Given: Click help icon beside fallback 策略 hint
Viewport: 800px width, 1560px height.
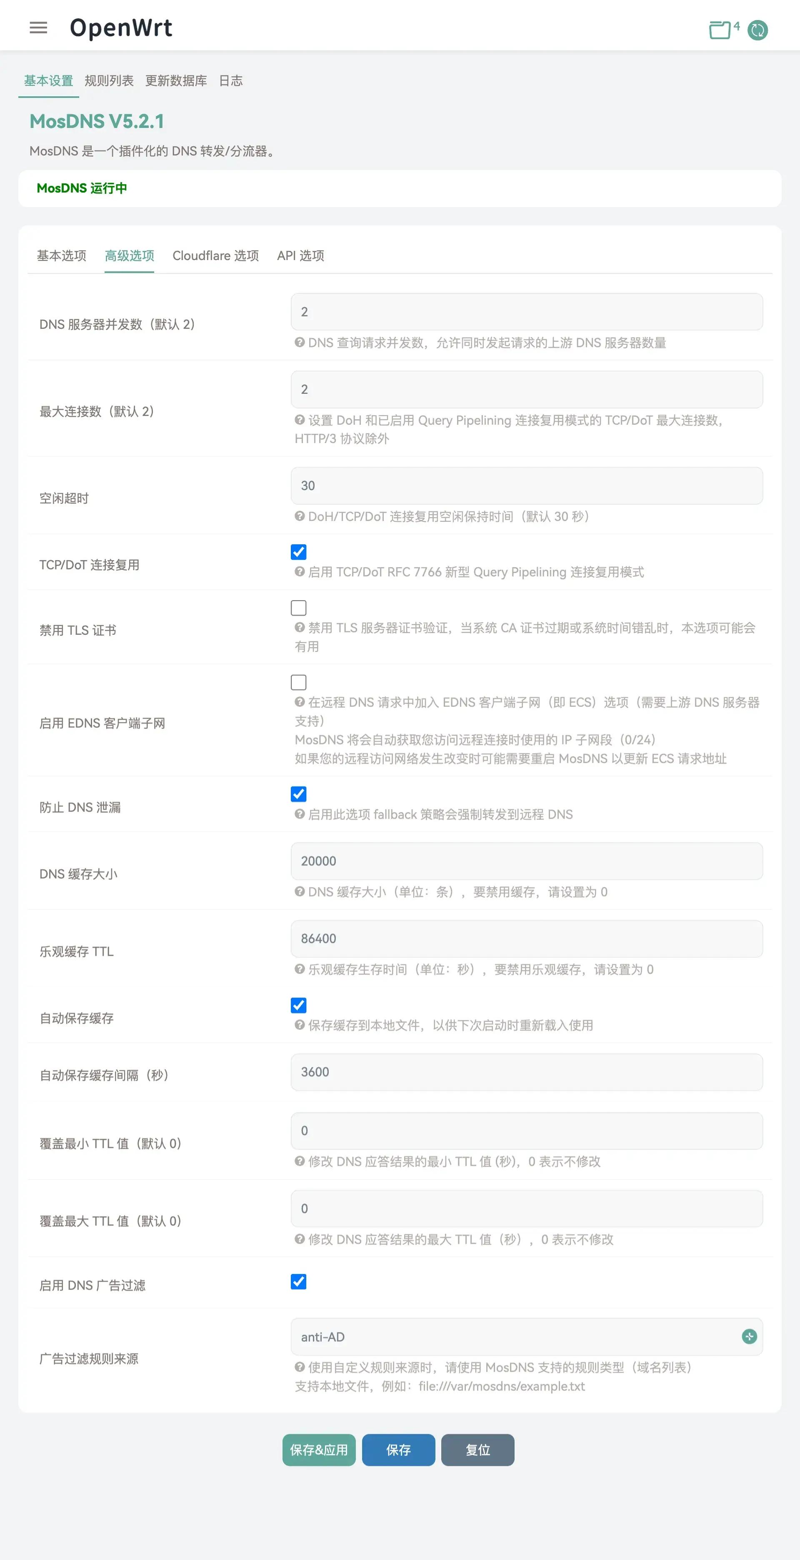Looking at the screenshot, I should click(x=299, y=814).
